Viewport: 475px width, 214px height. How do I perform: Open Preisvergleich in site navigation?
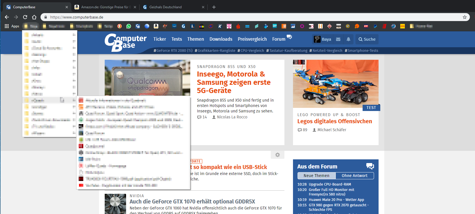point(252,39)
